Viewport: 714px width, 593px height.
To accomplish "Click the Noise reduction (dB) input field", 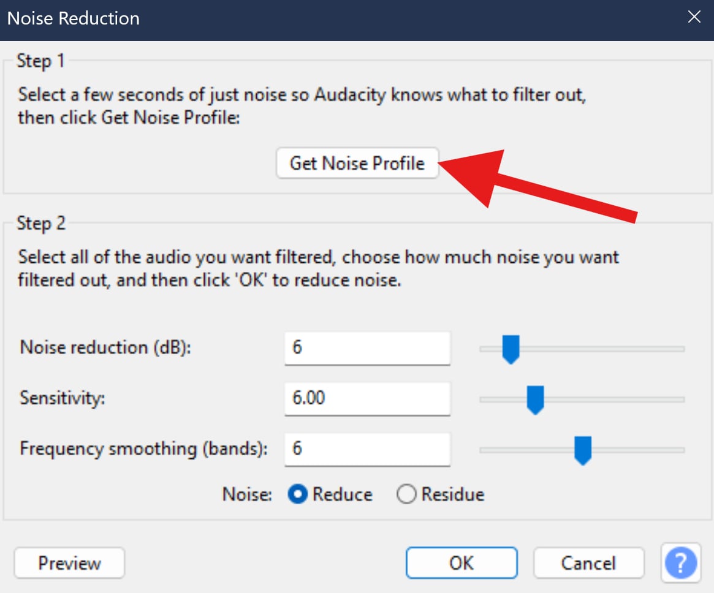I will pos(366,348).
